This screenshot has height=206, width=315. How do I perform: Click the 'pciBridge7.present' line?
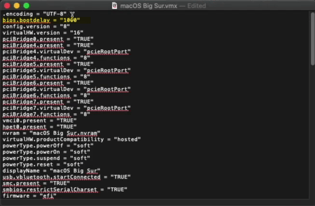tap(48, 102)
